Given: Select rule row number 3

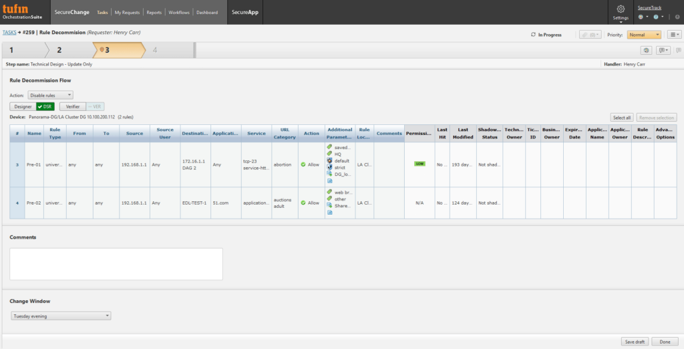Looking at the screenshot, I should pyautogui.click(x=17, y=164).
